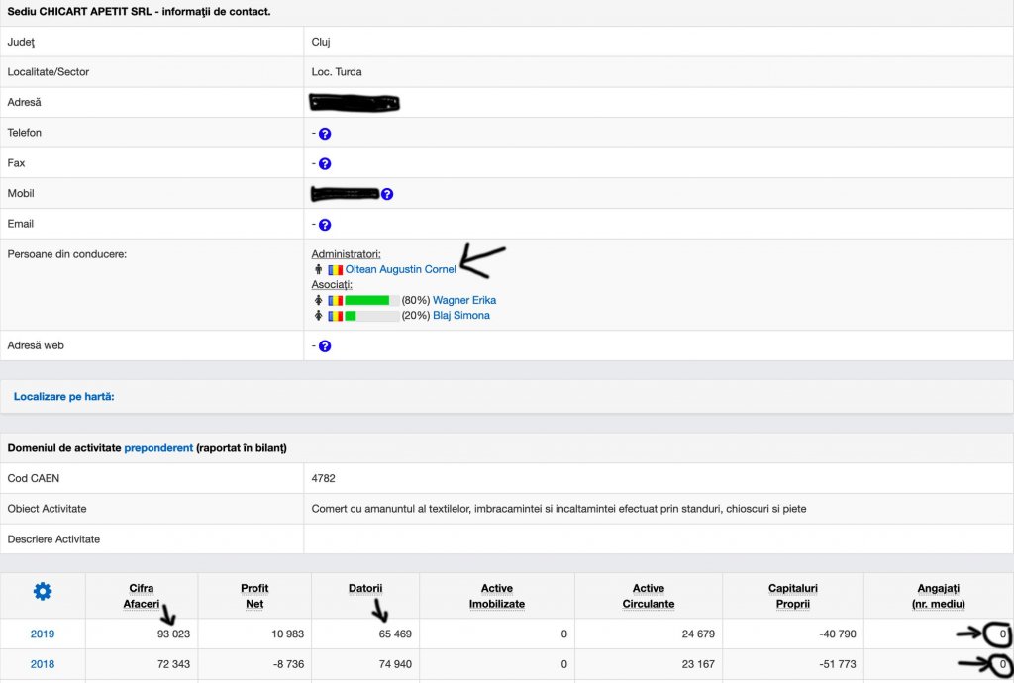Select the Județ value 'Cluj'
Viewport: 1014px width, 683px height.
[321, 42]
